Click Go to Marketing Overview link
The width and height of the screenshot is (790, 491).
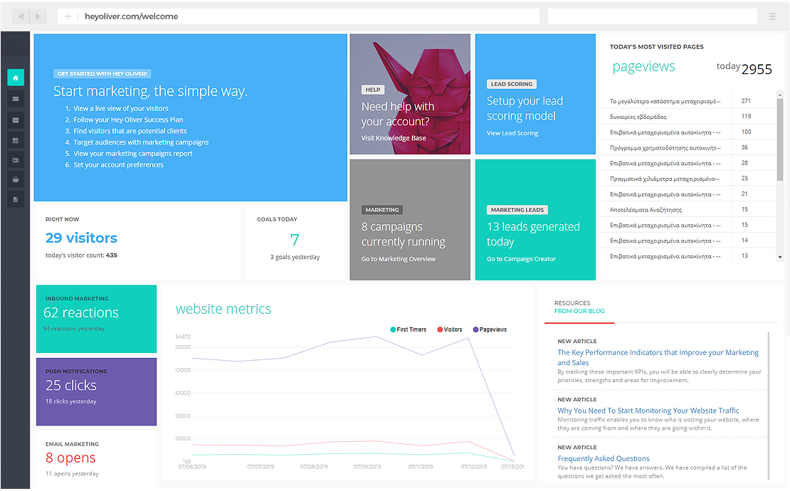tap(398, 259)
